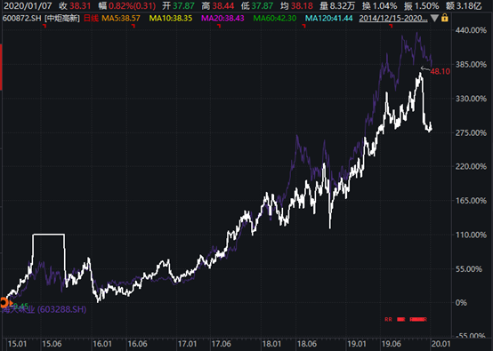
Task: Click the red corner marker below date range
Action: point(391,26)
